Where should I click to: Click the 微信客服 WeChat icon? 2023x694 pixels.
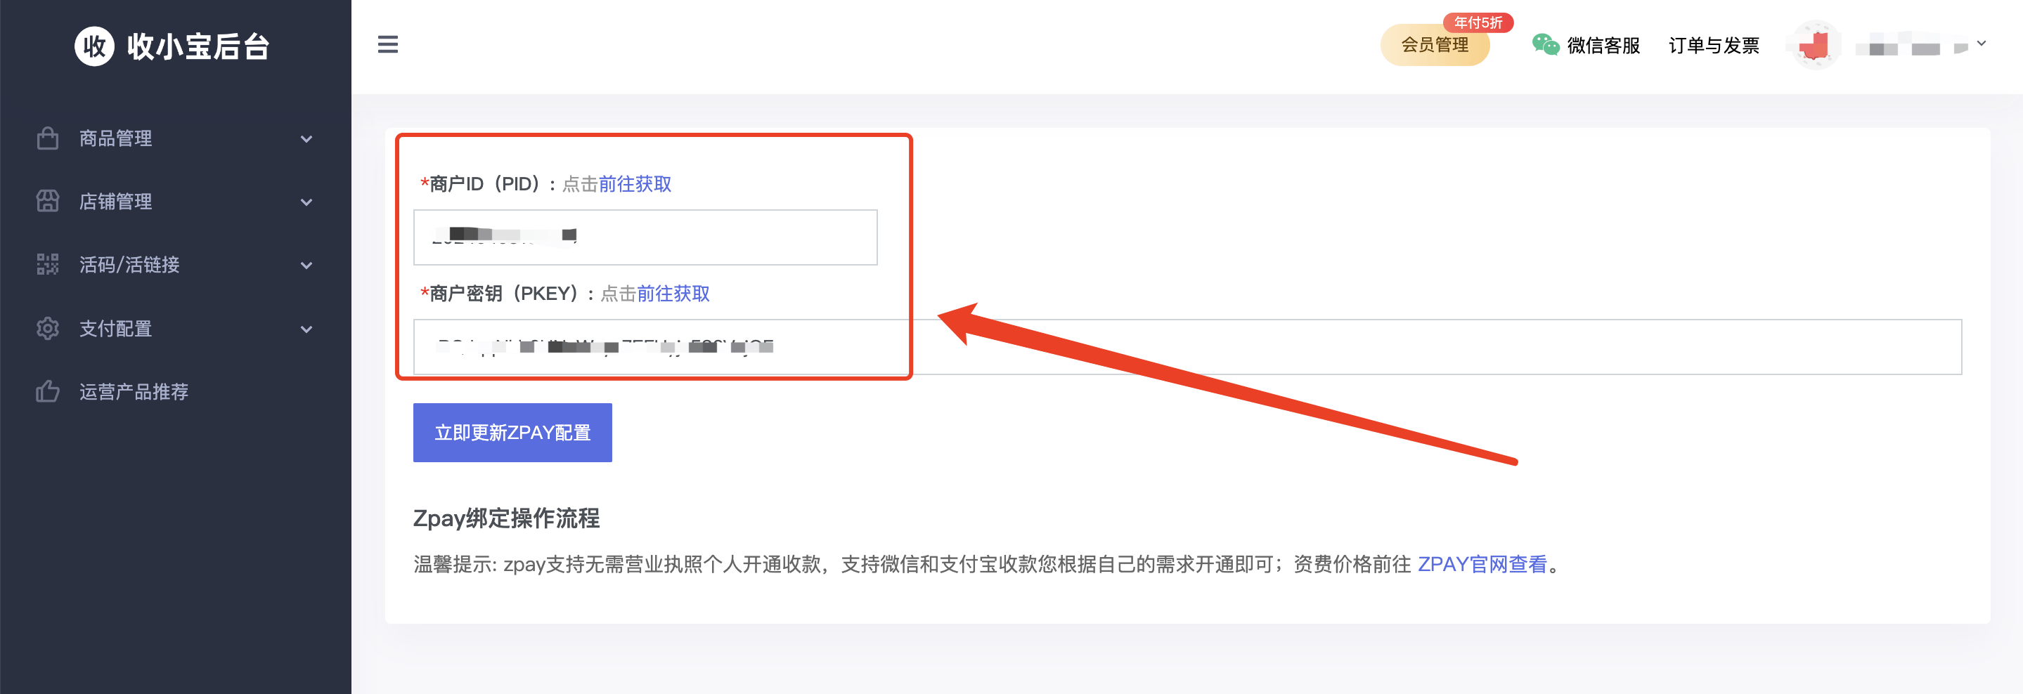tap(1545, 46)
